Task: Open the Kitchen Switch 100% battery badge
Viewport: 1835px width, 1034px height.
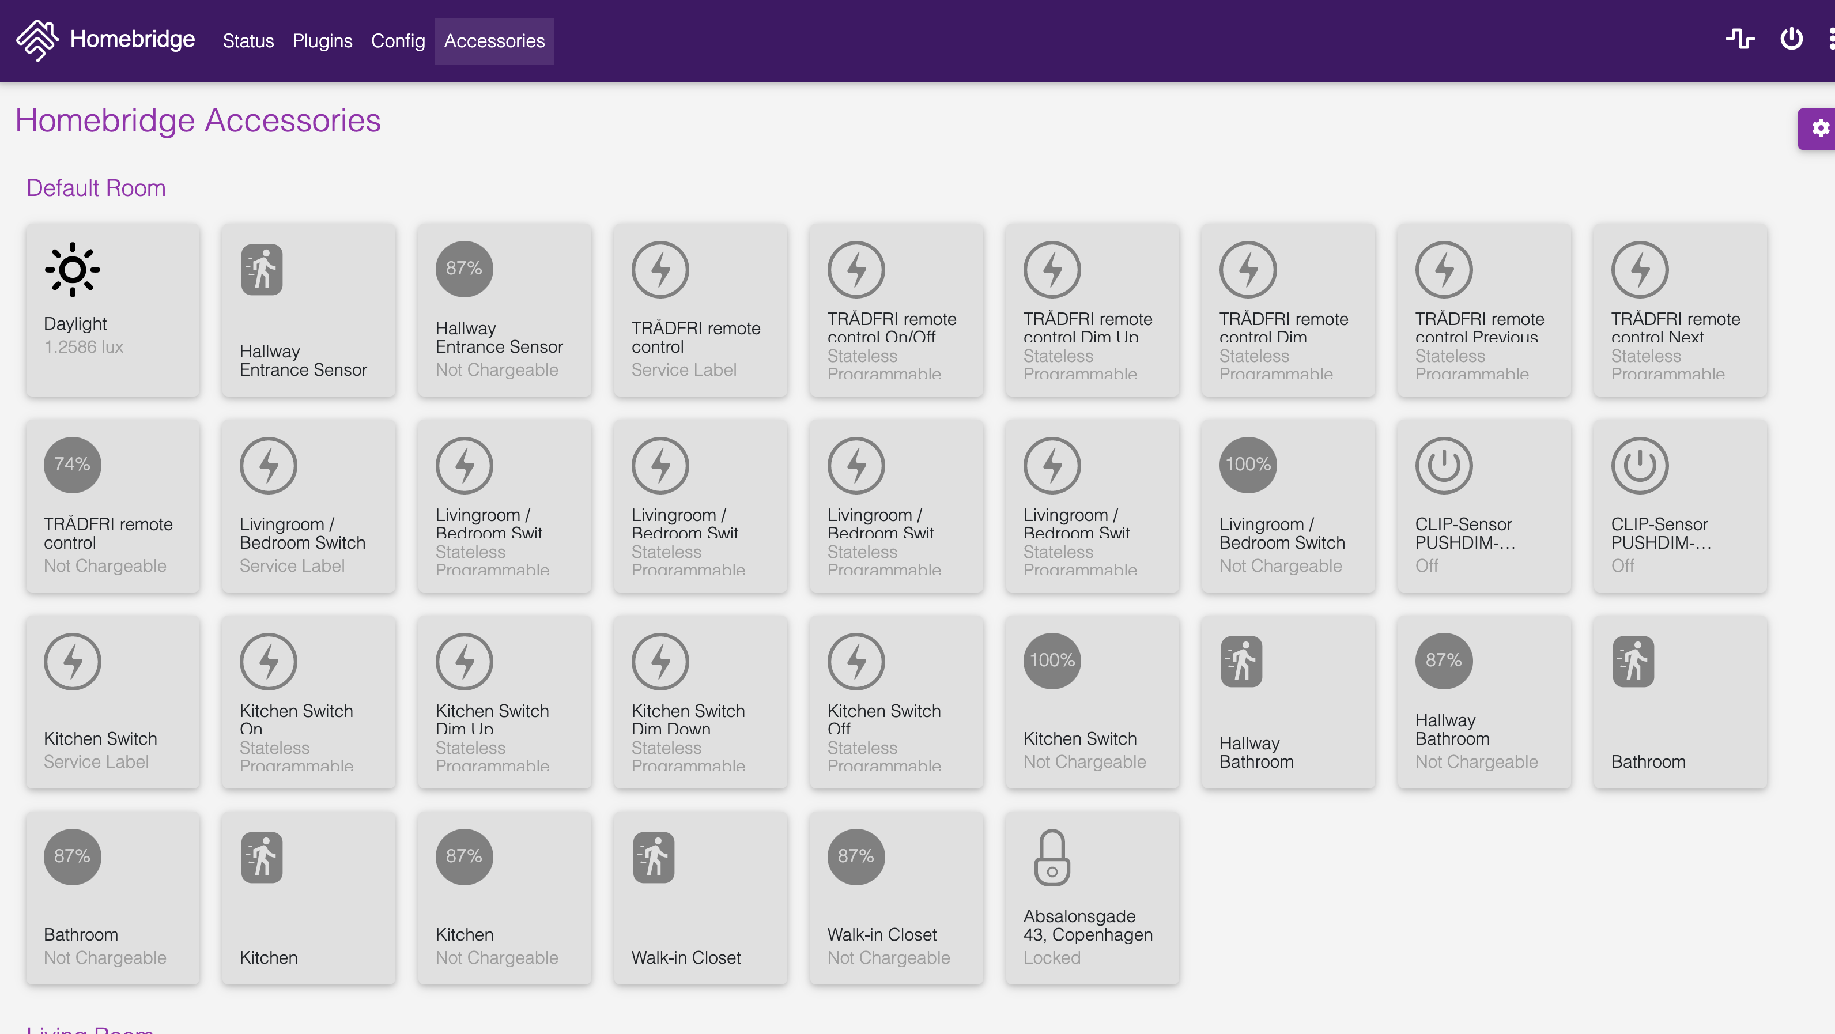Action: pyautogui.click(x=1051, y=661)
